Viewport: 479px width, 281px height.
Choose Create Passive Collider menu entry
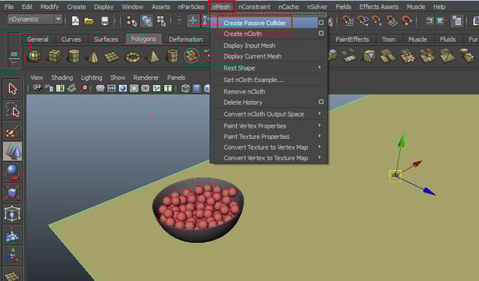pyautogui.click(x=255, y=23)
